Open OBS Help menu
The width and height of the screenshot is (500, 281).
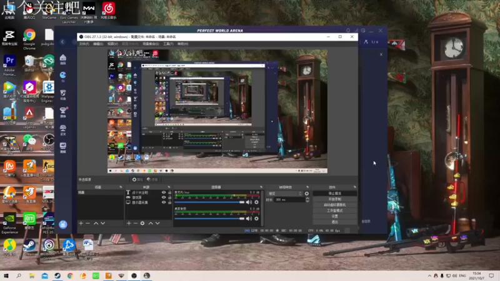coord(182,44)
